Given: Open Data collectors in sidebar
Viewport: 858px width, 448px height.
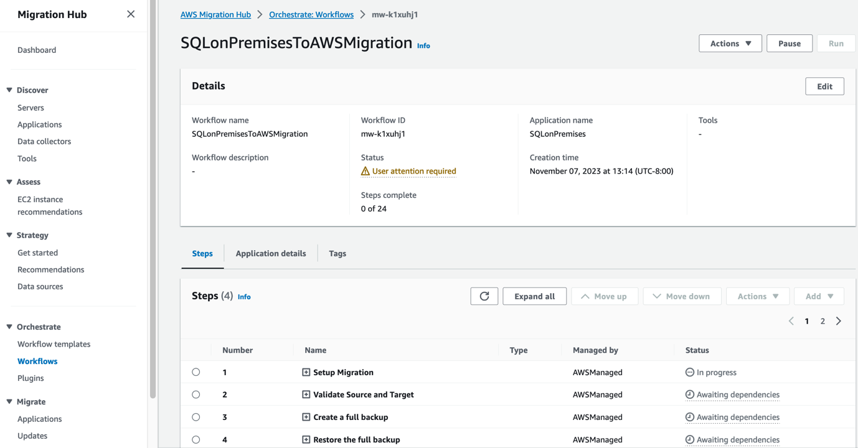Looking at the screenshot, I should (44, 141).
